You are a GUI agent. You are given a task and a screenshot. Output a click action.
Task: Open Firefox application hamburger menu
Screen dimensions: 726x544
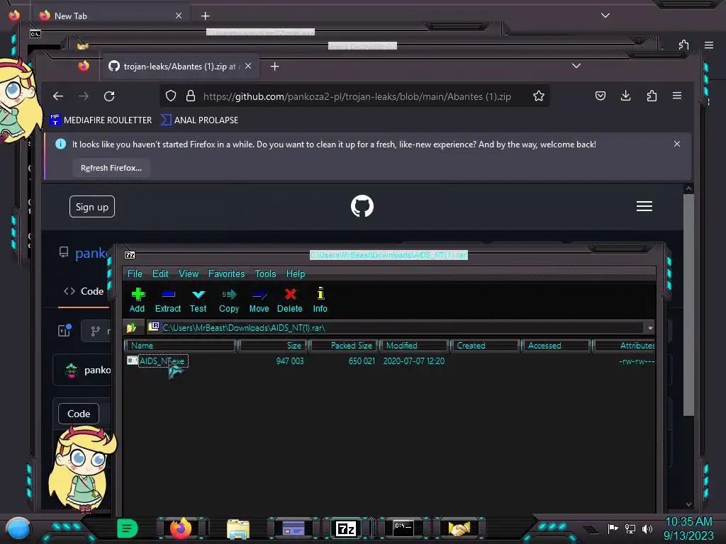677,96
